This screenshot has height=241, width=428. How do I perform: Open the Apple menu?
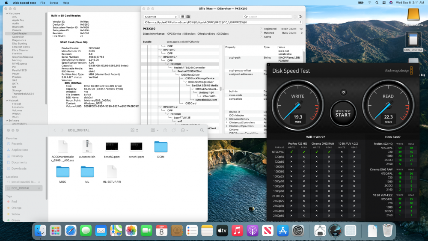(6, 3)
